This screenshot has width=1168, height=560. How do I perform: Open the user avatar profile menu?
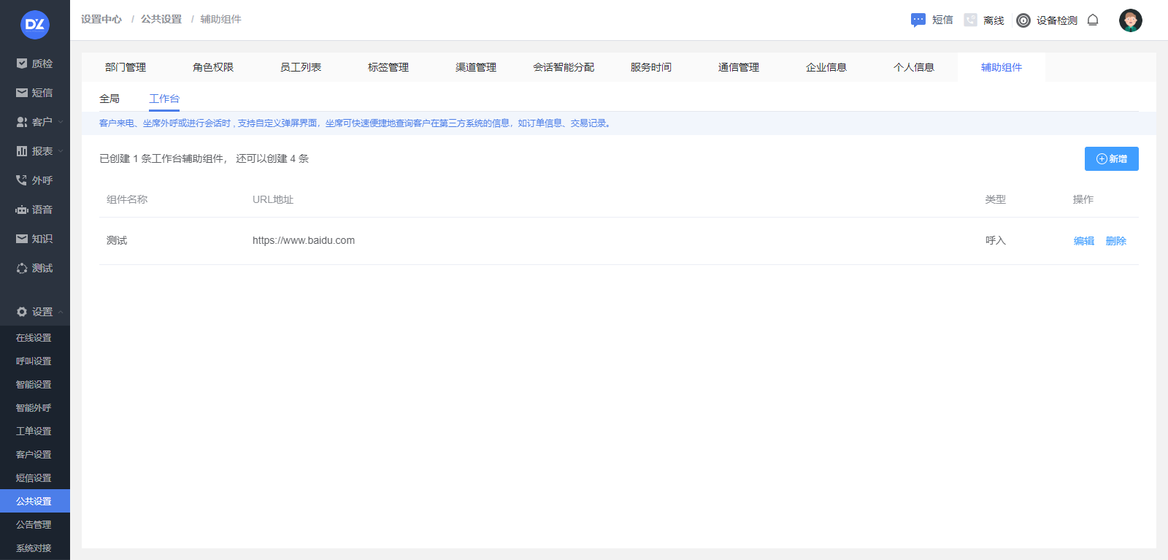1130,20
